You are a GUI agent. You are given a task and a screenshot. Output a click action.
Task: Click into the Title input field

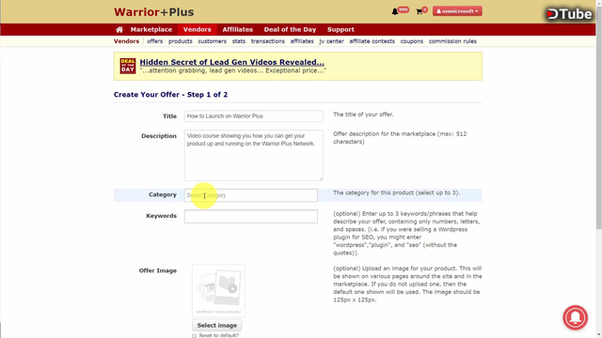[253, 116]
